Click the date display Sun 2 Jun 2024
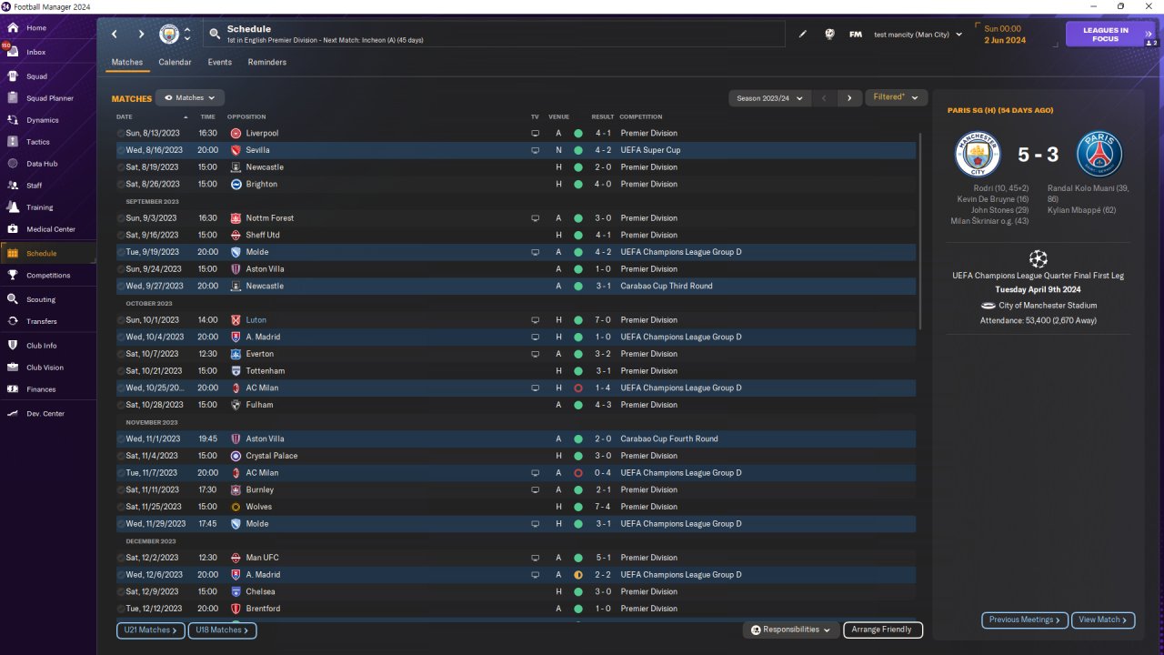This screenshot has height=655, width=1164. [x=1005, y=35]
